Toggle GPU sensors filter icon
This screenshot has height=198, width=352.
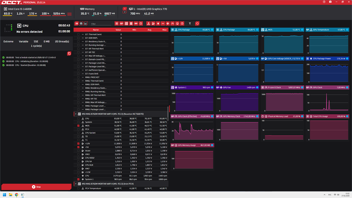[121, 24]
